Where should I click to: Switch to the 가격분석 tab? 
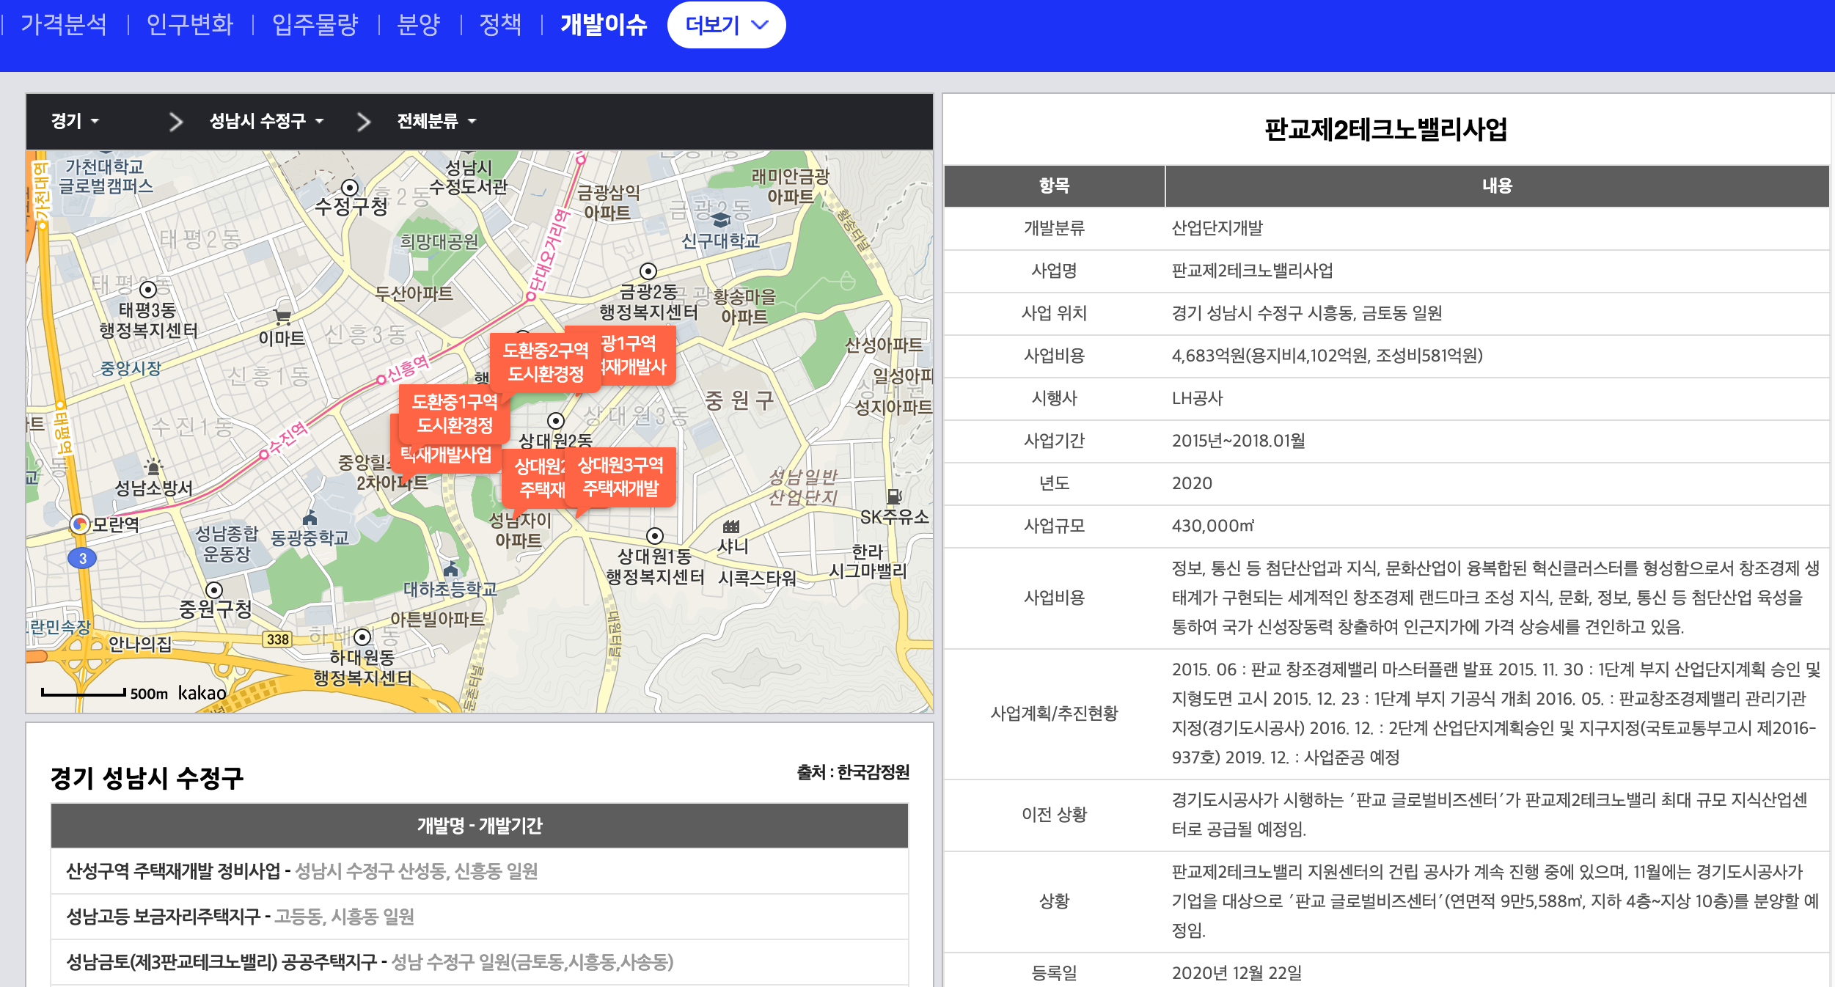[64, 25]
